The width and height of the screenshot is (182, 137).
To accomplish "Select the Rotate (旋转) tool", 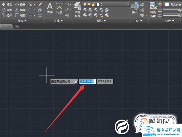I will 21,5.
